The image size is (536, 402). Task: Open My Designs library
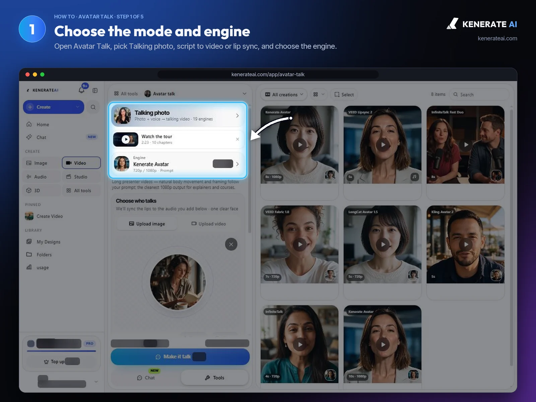[x=49, y=242]
